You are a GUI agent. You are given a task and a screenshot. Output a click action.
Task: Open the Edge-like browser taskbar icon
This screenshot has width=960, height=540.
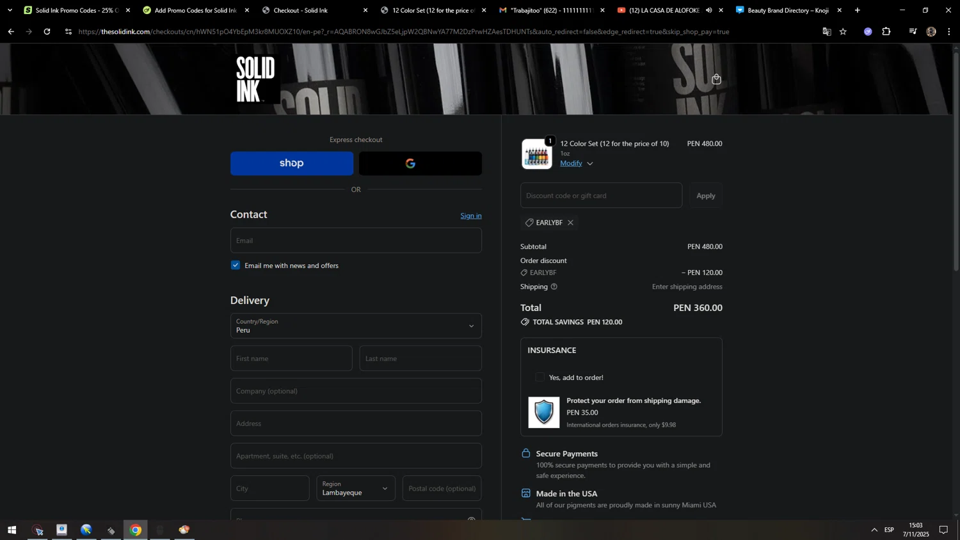point(86,530)
